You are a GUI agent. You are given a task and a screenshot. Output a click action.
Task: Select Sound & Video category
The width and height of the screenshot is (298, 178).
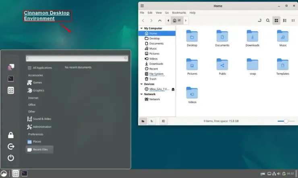coord(39,119)
